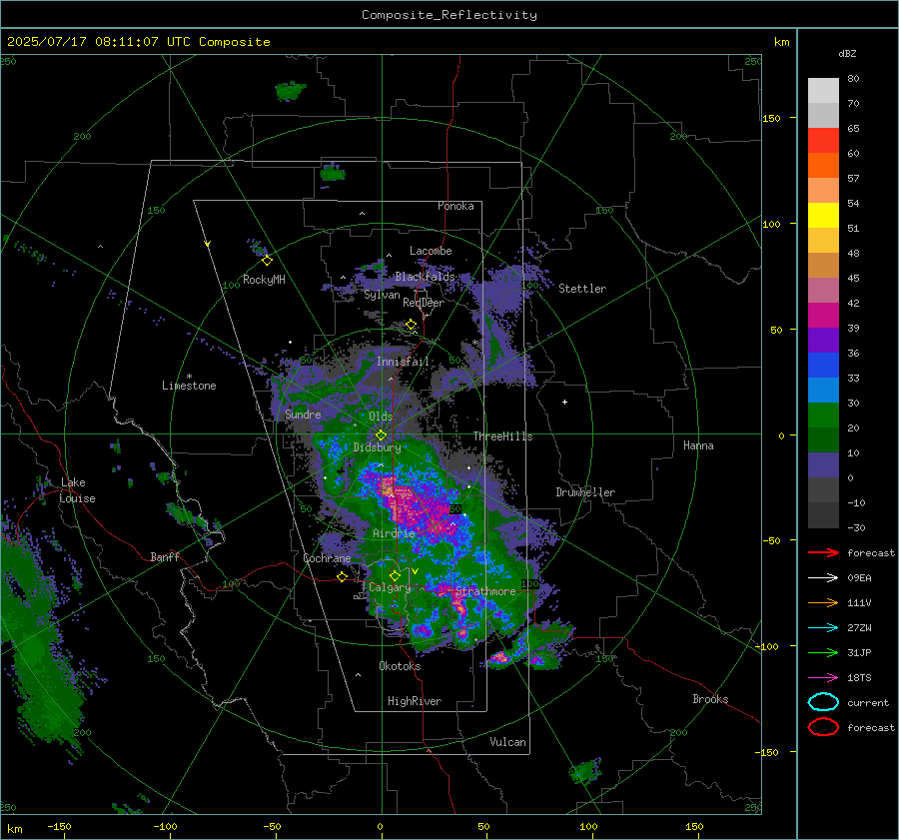Click the yellow diamond marker above Calgary
Viewport: 899px width, 840px height.
(395, 575)
